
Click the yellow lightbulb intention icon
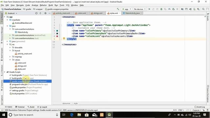64,39
